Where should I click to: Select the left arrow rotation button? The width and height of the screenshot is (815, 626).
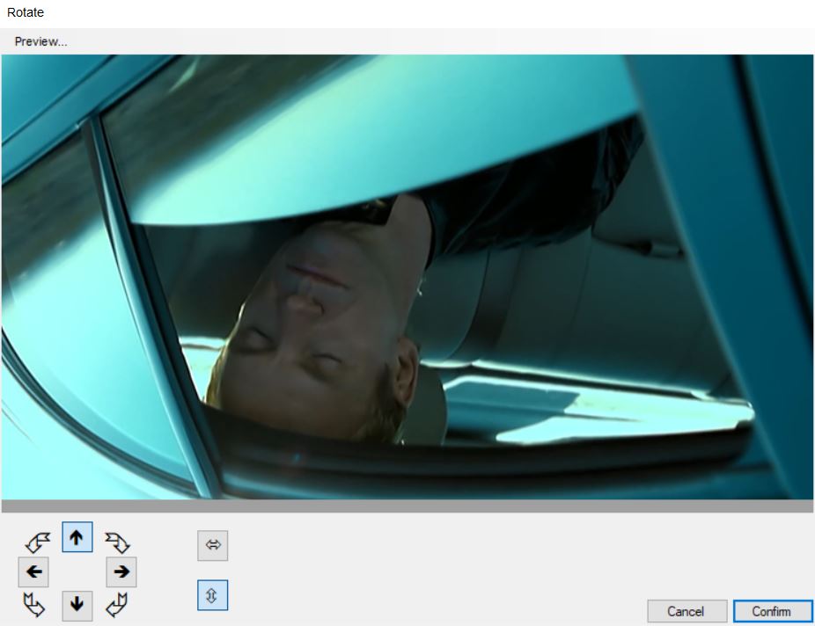(x=33, y=572)
